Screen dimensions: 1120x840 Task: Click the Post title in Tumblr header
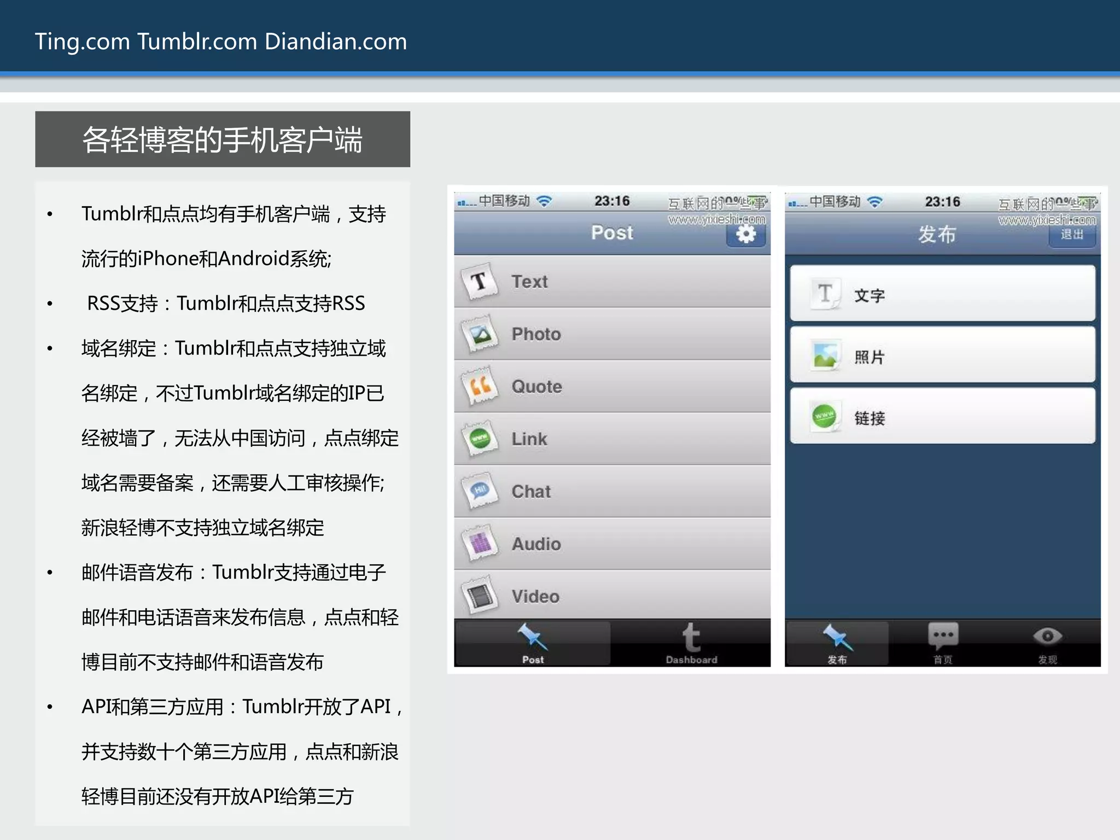point(612,233)
